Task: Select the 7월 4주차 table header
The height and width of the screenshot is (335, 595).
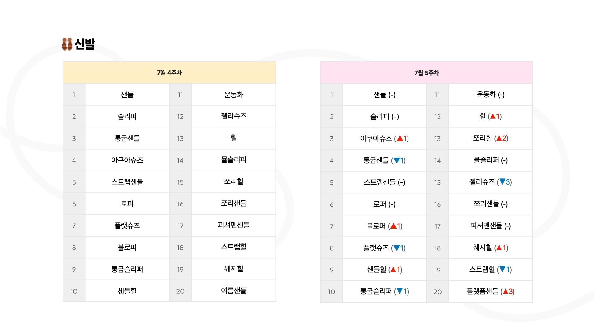Action: [169, 73]
